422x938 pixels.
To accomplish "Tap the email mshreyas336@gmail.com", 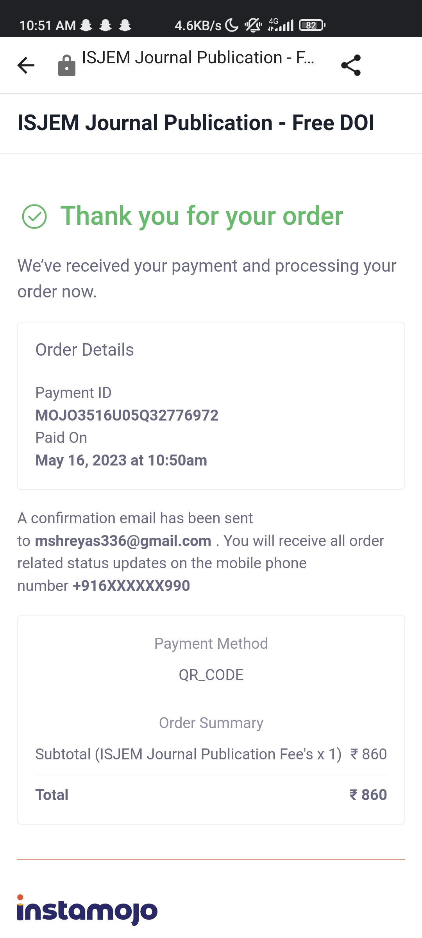I will click(123, 541).
